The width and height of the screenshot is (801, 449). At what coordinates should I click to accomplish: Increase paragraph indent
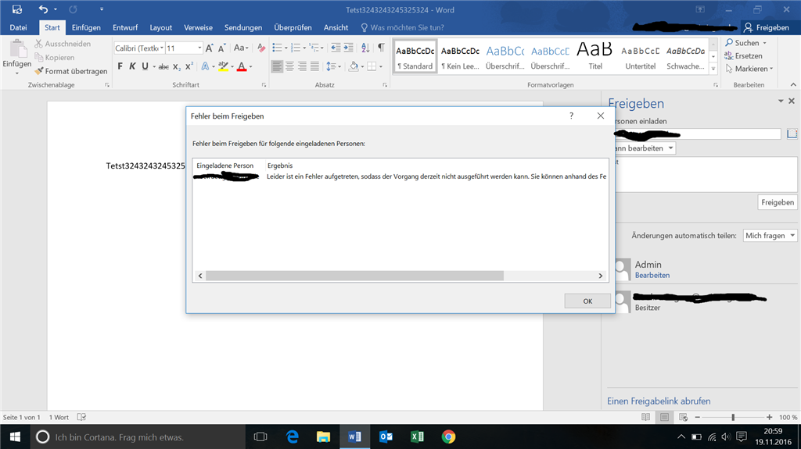pyautogui.click(x=348, y=48)
